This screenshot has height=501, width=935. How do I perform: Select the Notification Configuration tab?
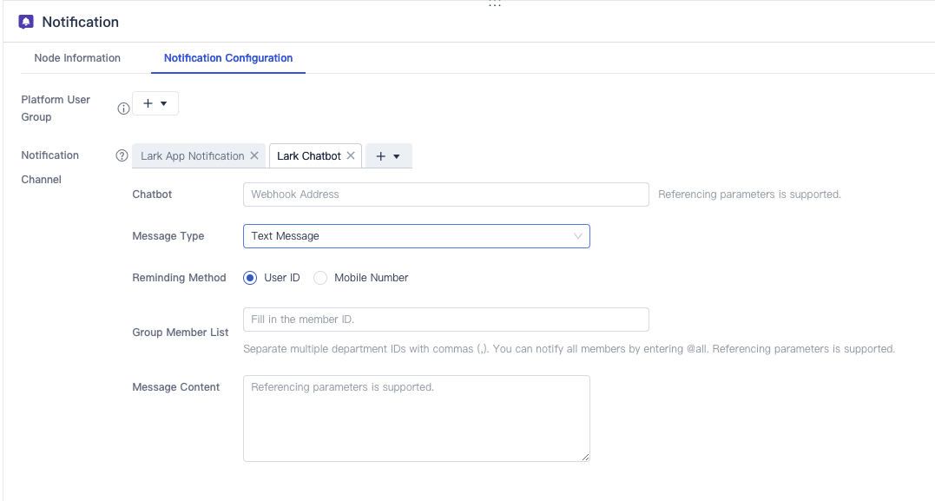click(228, 58)
